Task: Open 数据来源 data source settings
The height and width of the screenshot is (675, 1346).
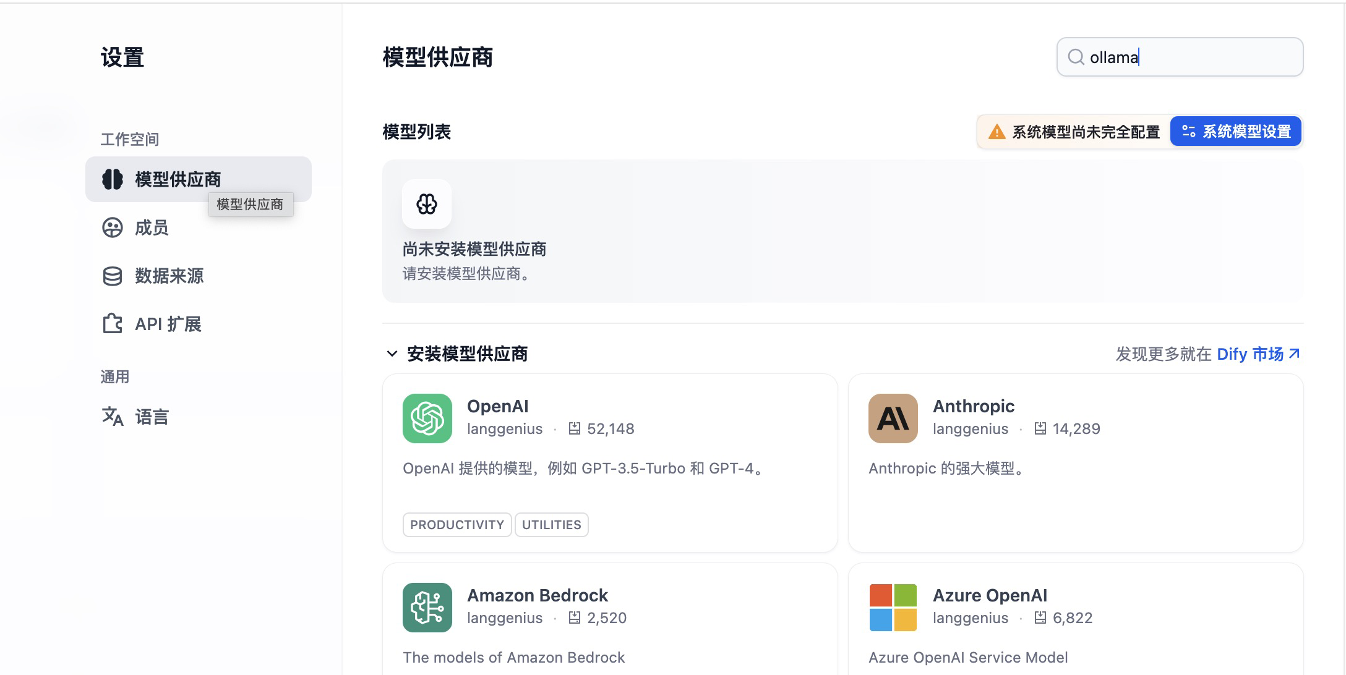Action: click(168, 276)
